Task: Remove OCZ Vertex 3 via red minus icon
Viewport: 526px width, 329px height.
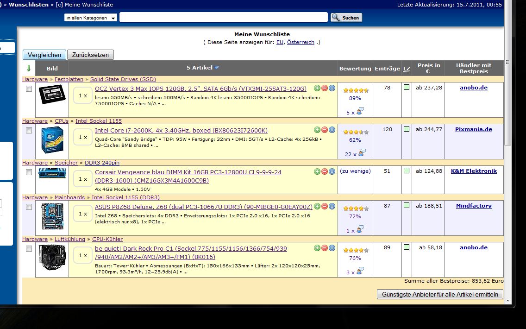Action: pos(325,89)
